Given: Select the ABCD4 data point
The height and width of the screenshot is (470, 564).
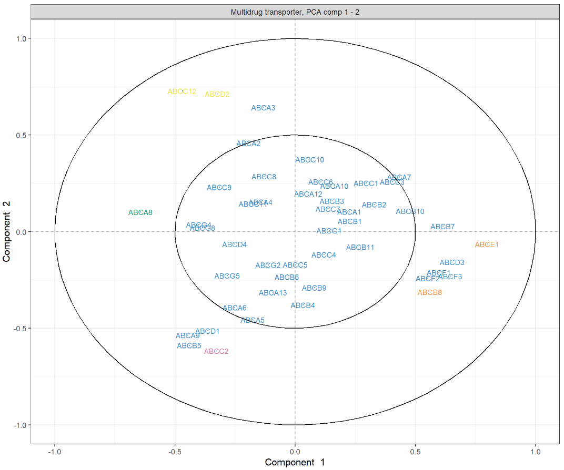Looking at the screenshot, I should click(235, 244).
